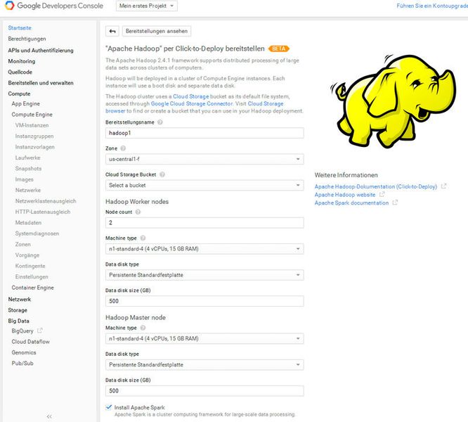468x422 pixels.
Task: Click the yellow Hadoop elephant image
Action: click(x=394, y=101)
